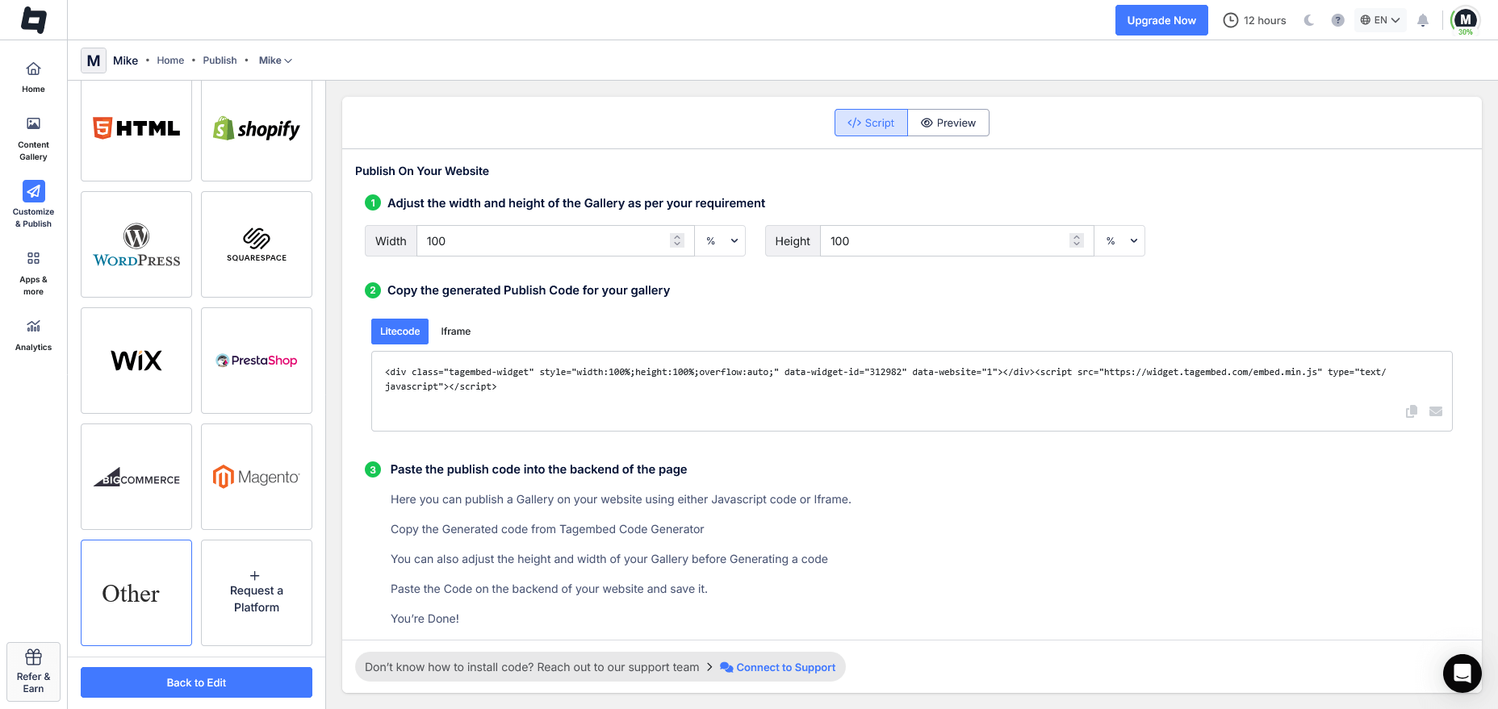Open Apps & more in the sidebar
Viewport: 1498px width, 709px height.
coord(33,273)
